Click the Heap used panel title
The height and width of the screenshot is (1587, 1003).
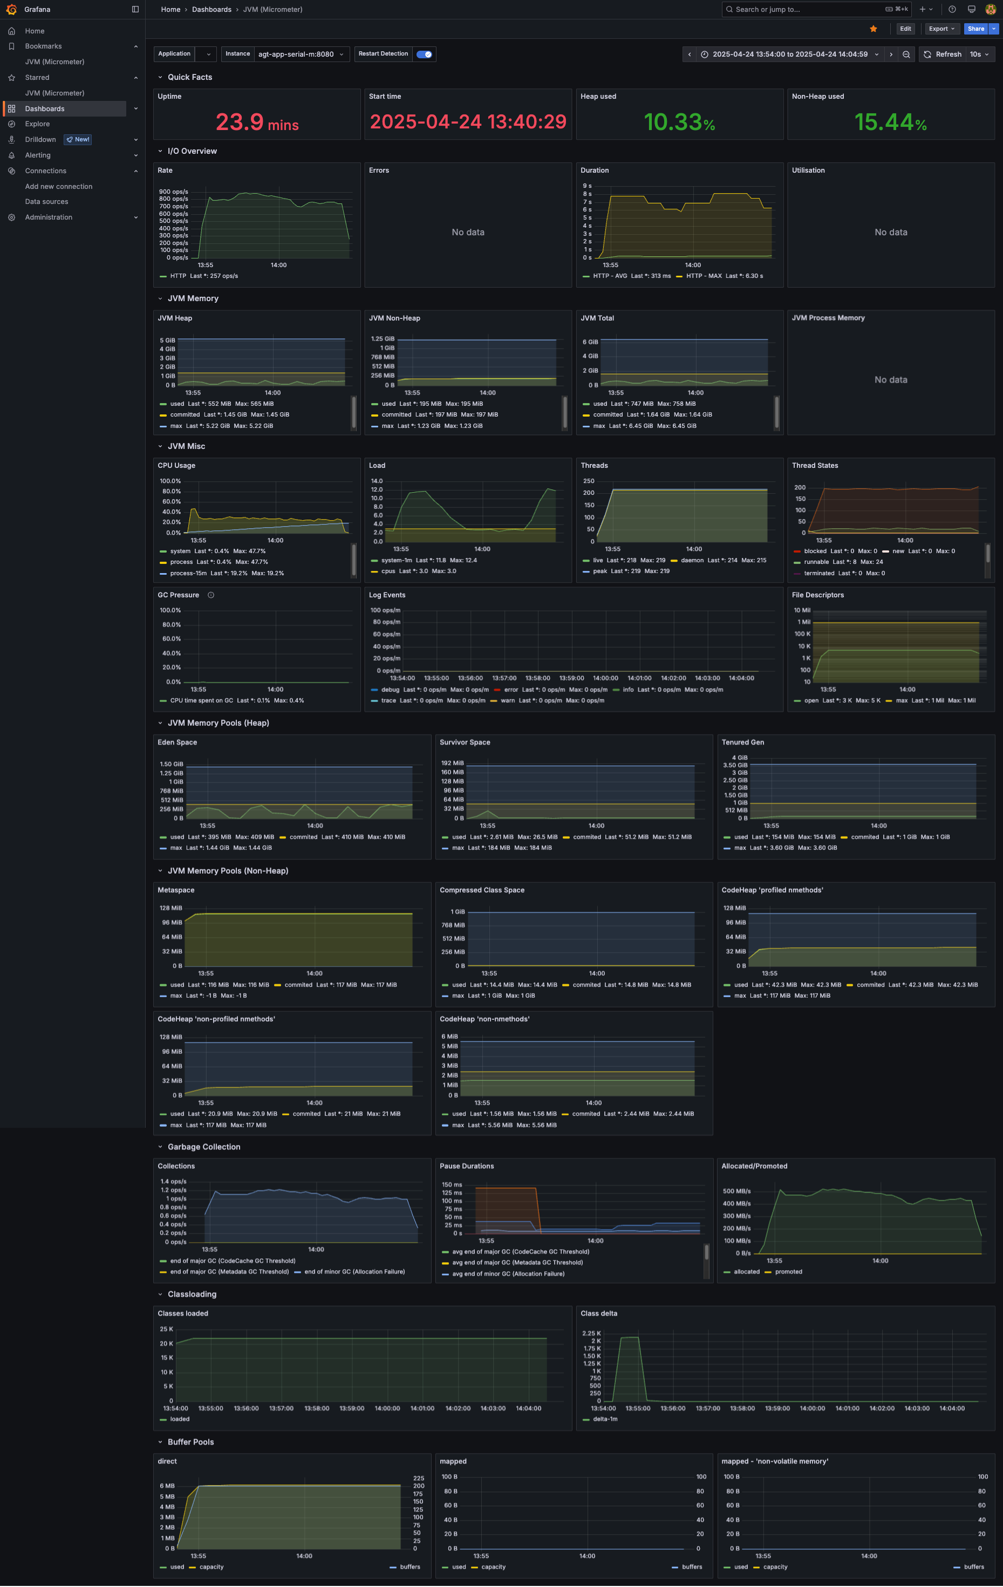click(598, 96)
